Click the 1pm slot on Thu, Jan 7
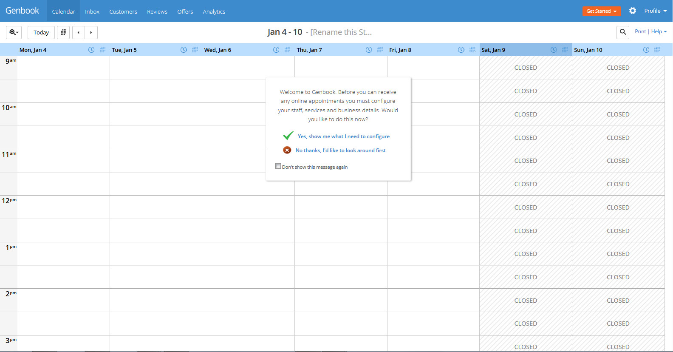Viewport: 673px width, 352px height. click(341, 254)
